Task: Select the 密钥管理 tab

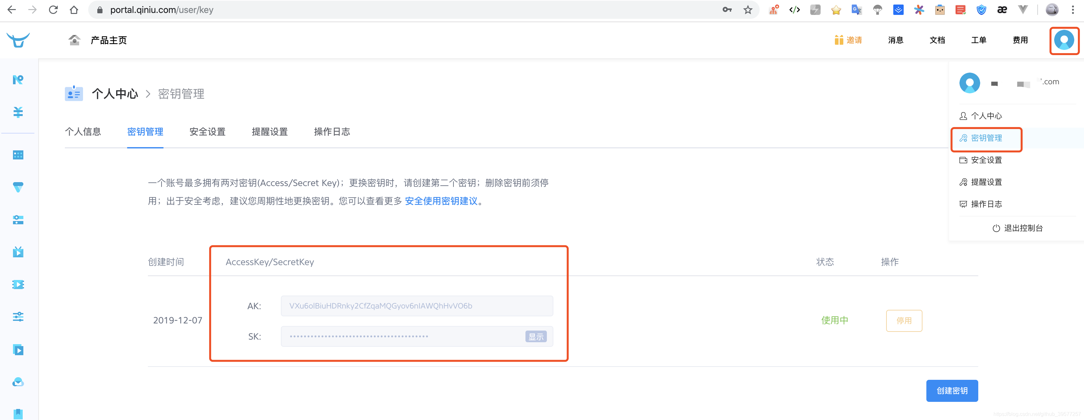Action: pos(145,132)
